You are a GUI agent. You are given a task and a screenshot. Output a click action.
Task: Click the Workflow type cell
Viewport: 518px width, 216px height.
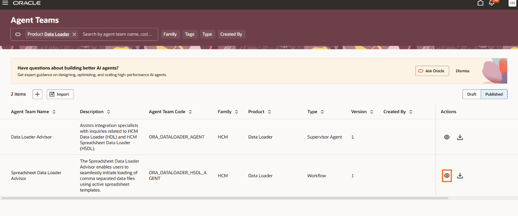pos(316,176)
